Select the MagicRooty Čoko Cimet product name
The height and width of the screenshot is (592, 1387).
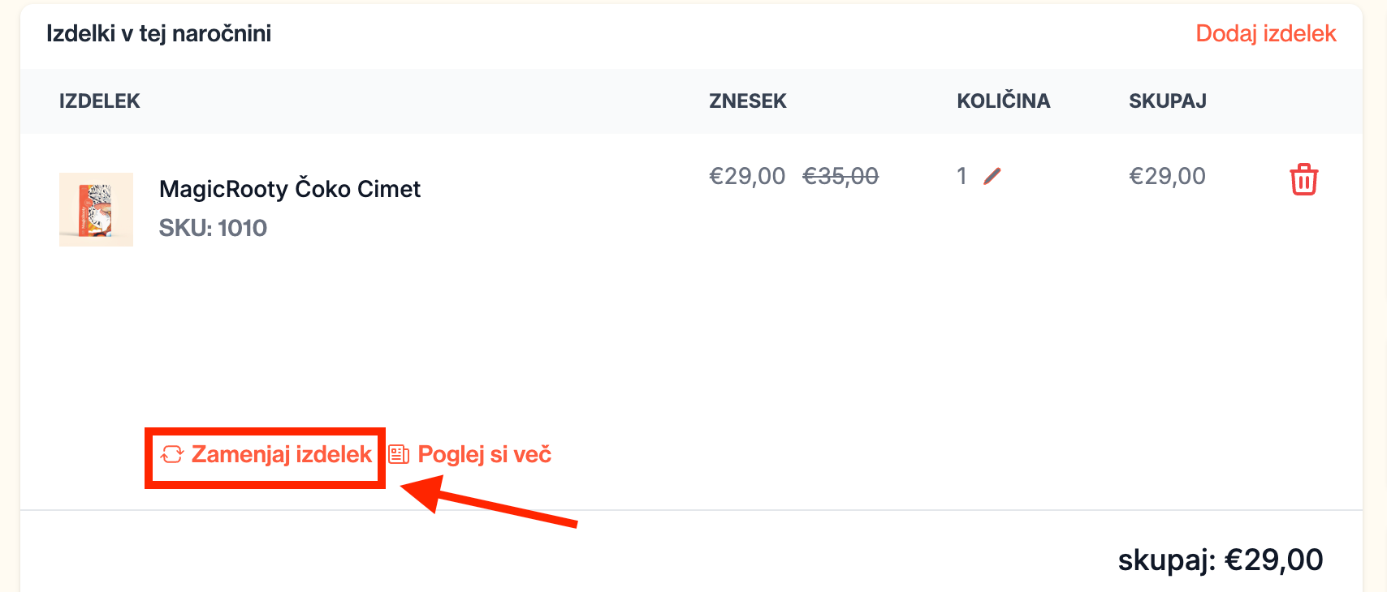coord(289,189)
